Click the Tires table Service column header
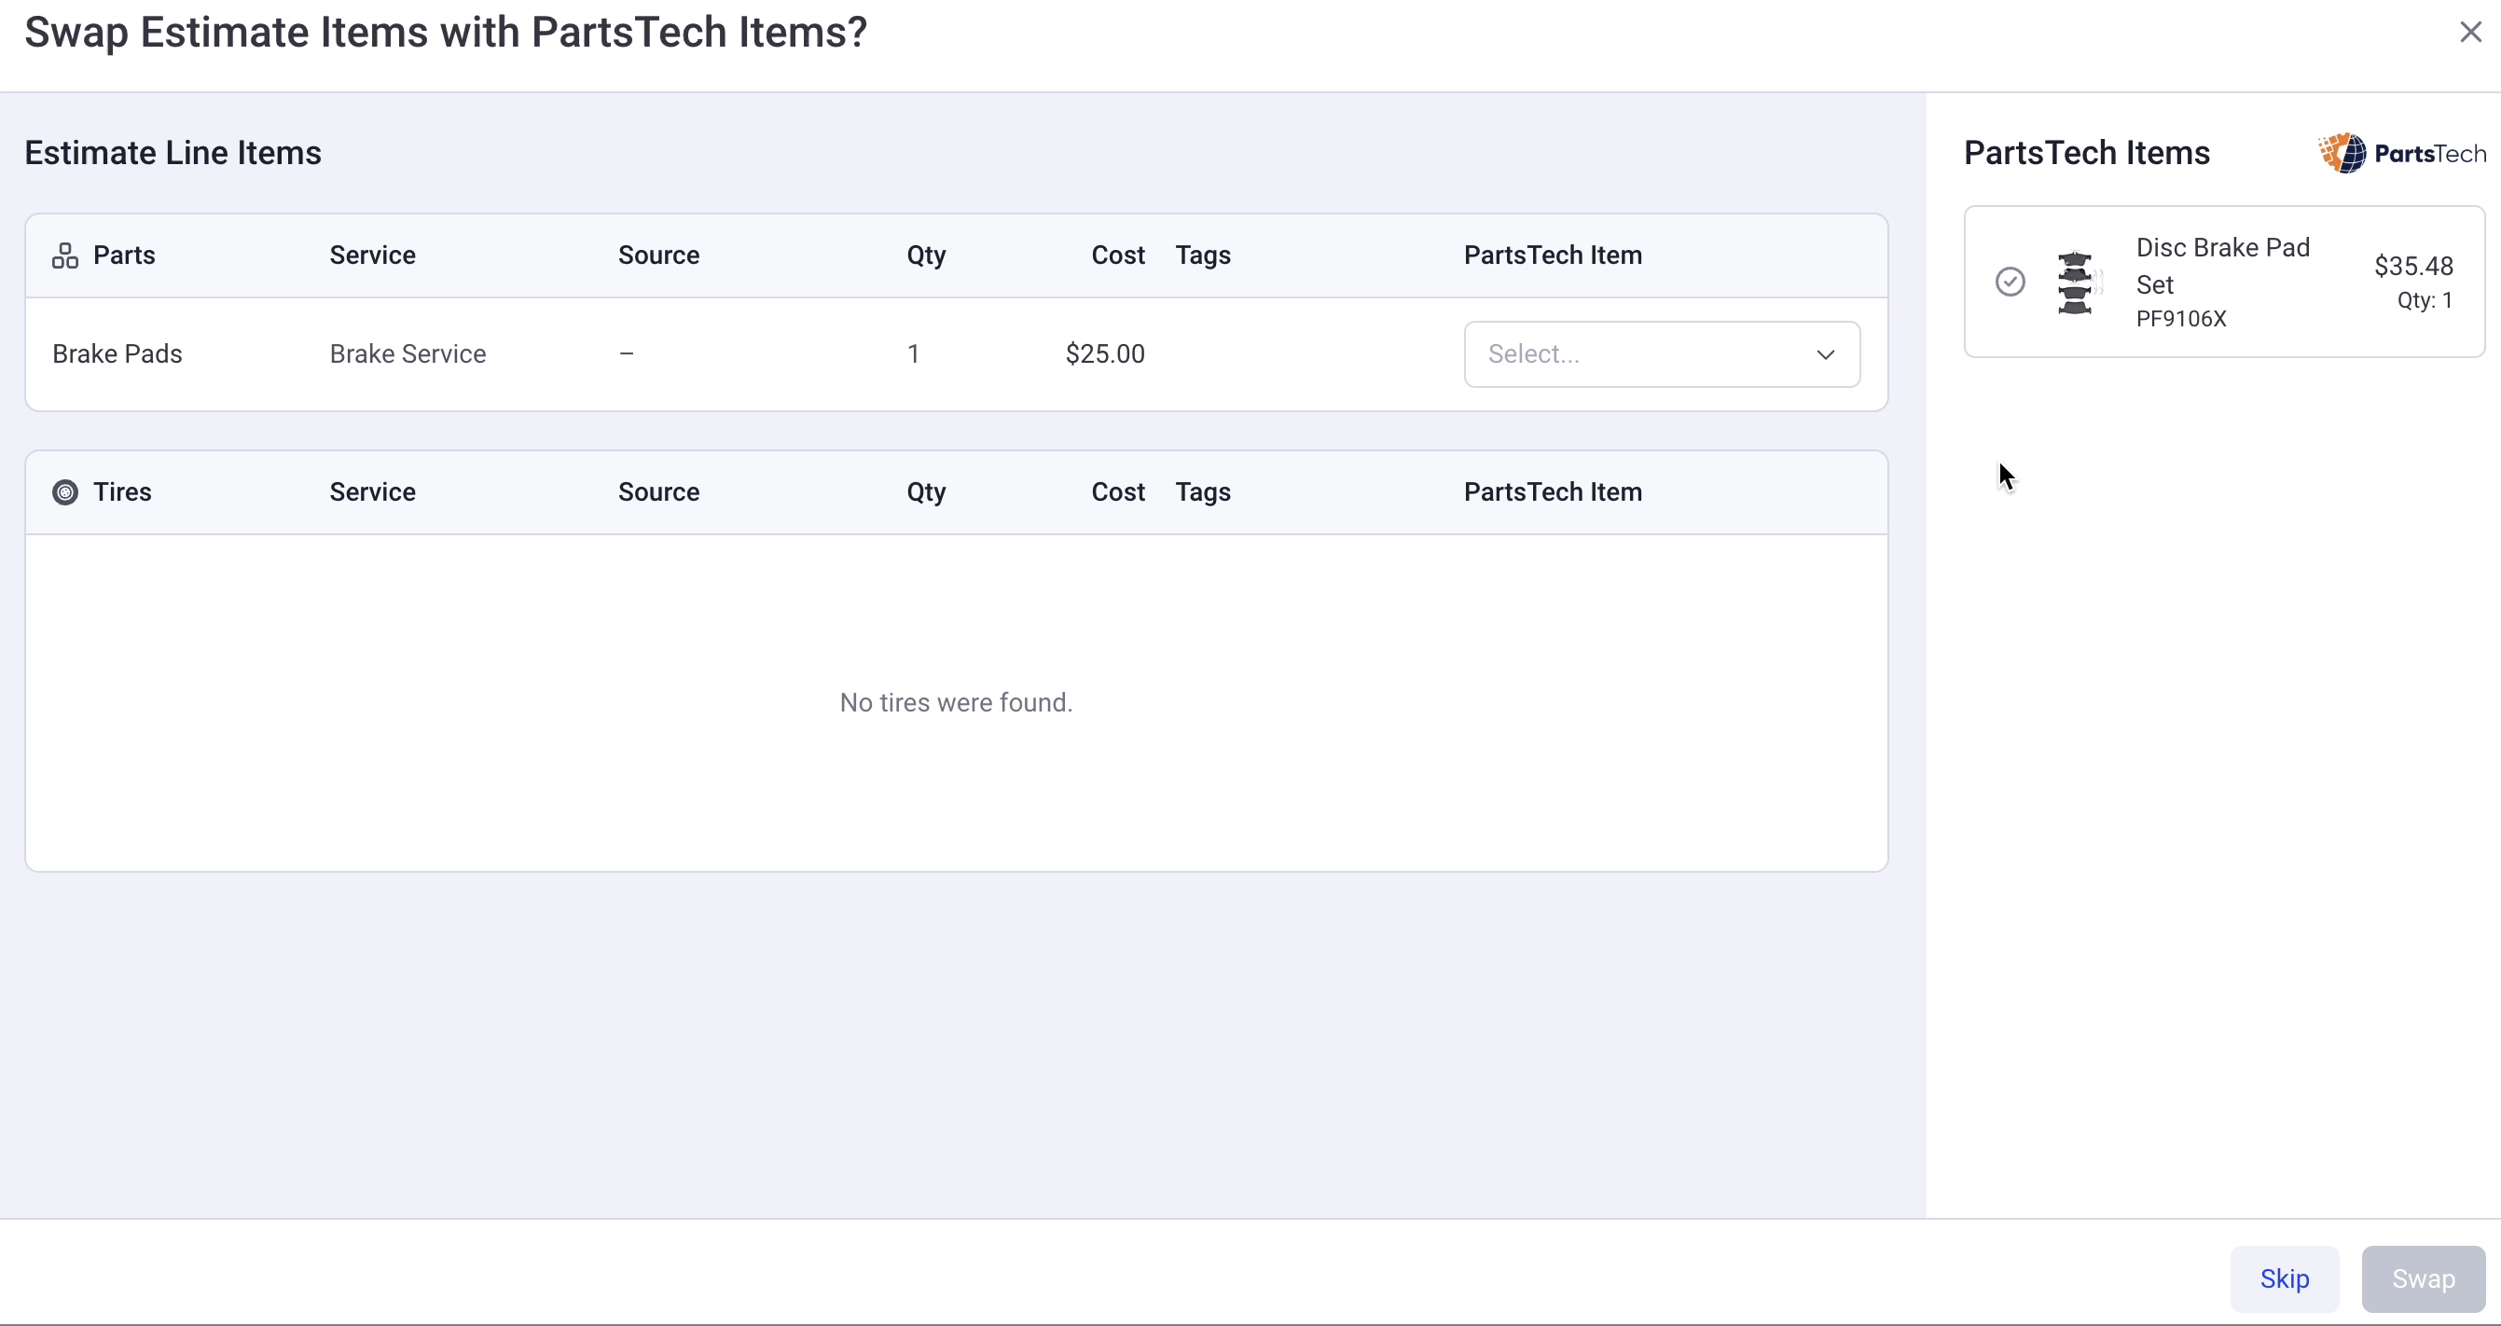This screenshot has width=2501, height=1326. coord(372,492)
